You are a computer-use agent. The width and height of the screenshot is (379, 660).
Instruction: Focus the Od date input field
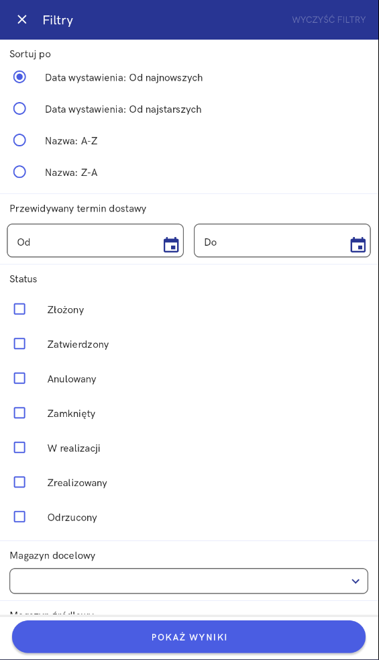tap(95, 240)
